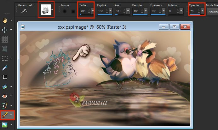Choose the round brush shape
Viewport: 218px width, 130px height.
pyautogui.click(x=65, y=11)
